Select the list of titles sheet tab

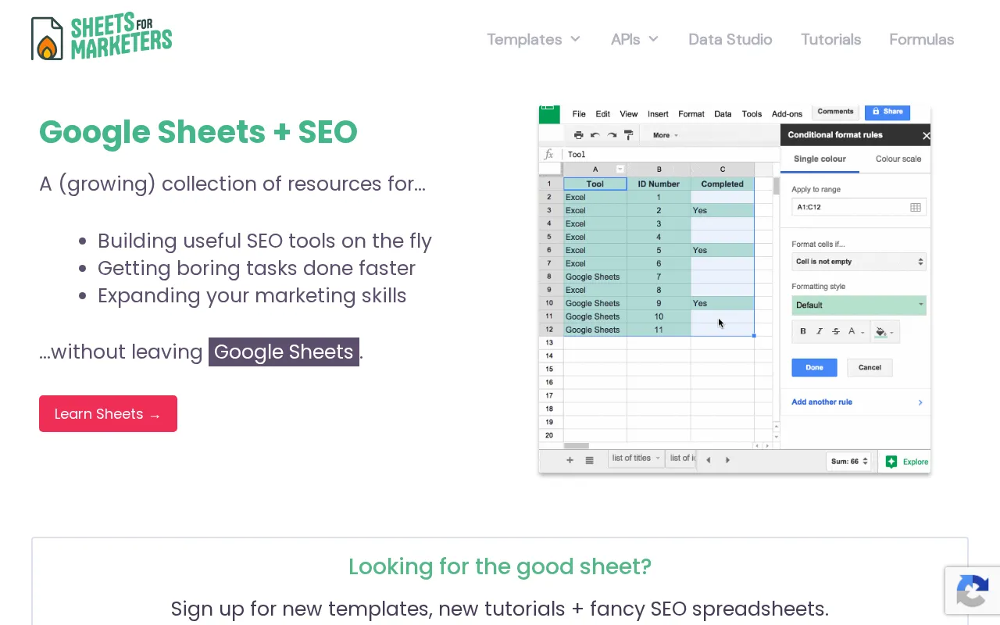point(636,459)
